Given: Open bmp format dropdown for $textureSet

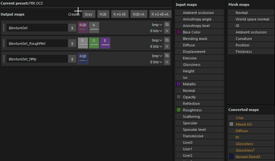Looking at the screenshot, I should click(x=157, y=25).
